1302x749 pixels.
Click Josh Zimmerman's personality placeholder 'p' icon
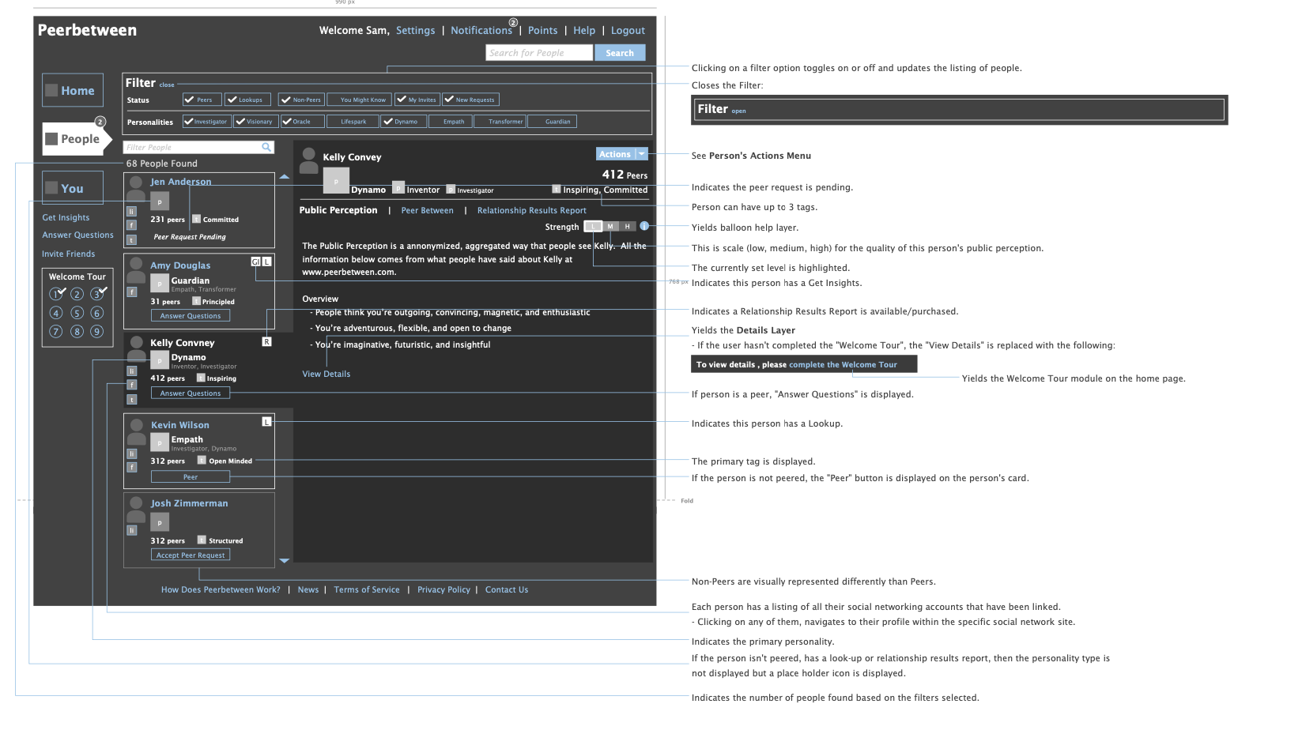click(160, 522)
